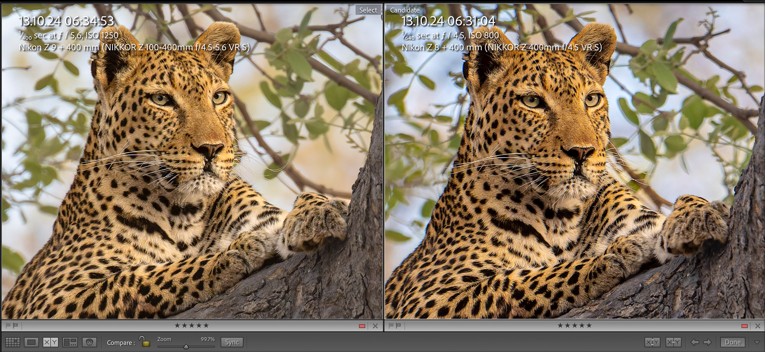Click the Select photo's red color label

click(x=362, y=326)
